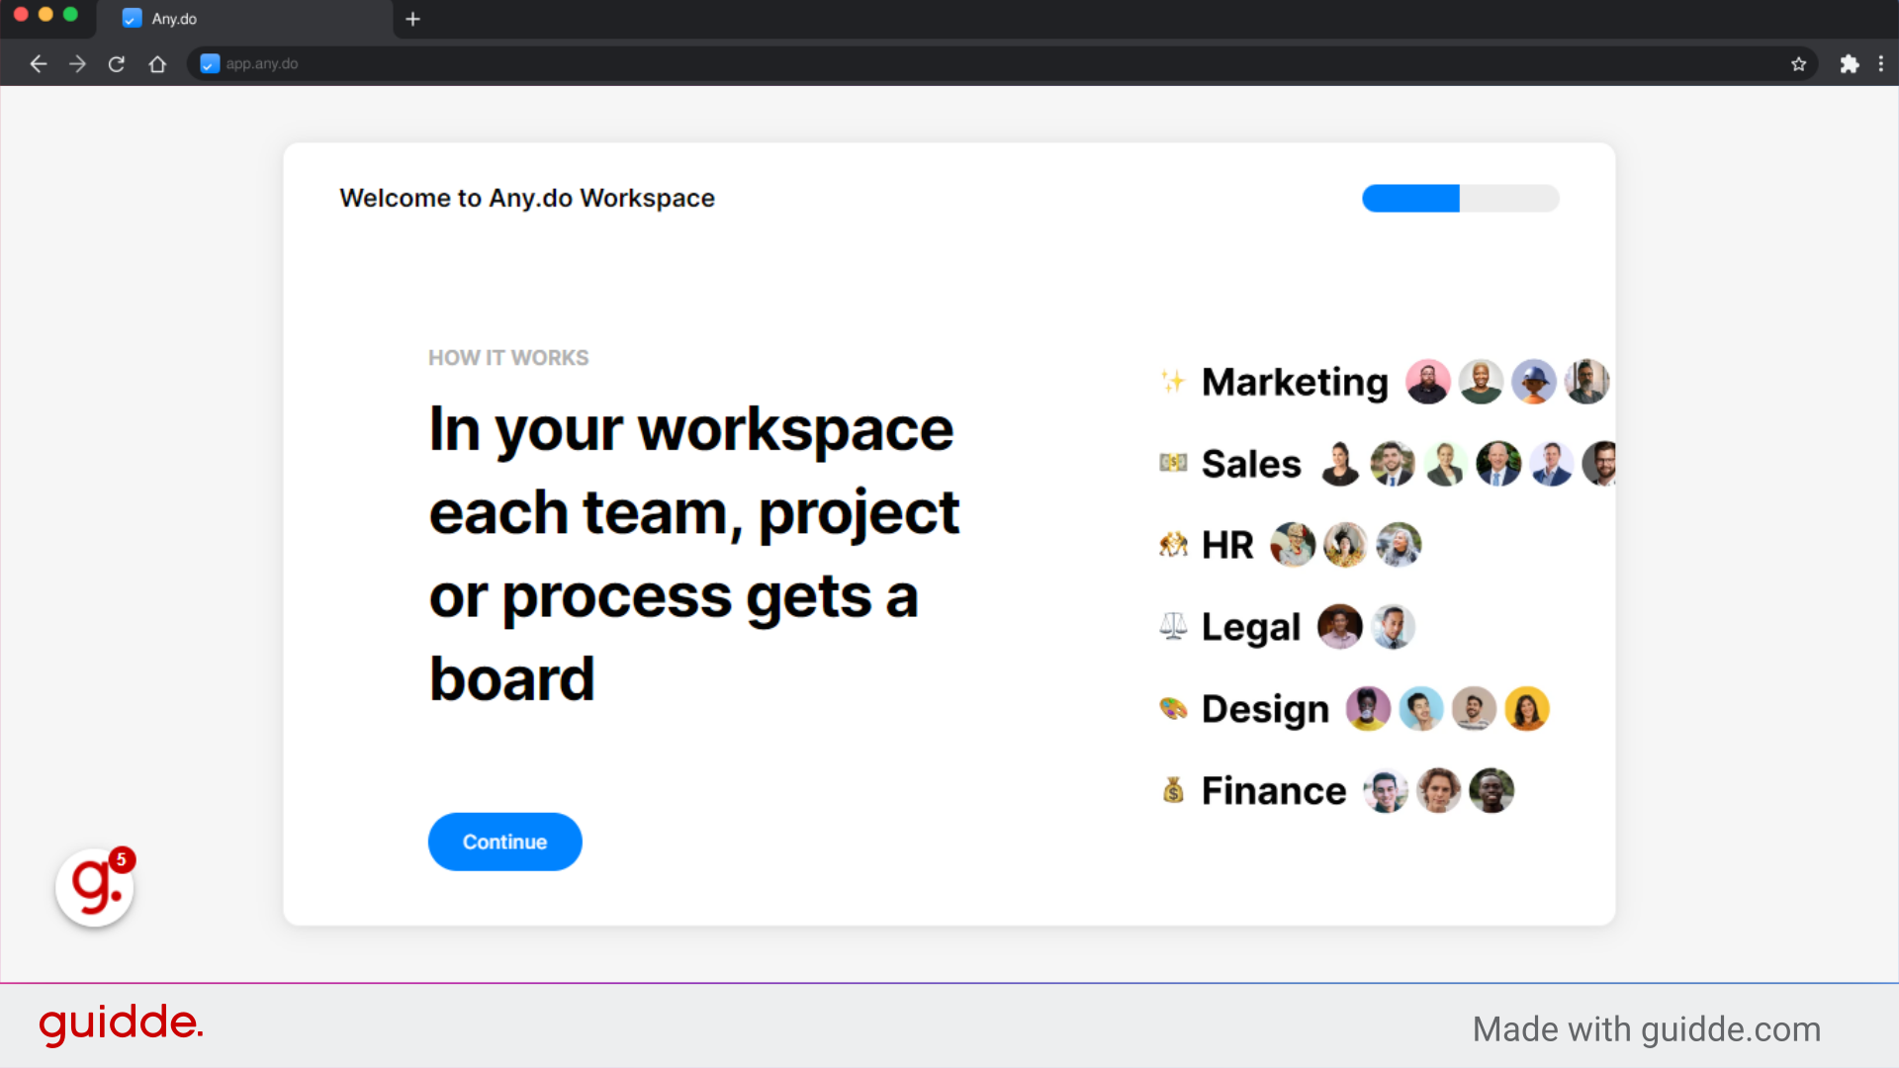Open the extensions puzzle icon

tap(1849, 64)
